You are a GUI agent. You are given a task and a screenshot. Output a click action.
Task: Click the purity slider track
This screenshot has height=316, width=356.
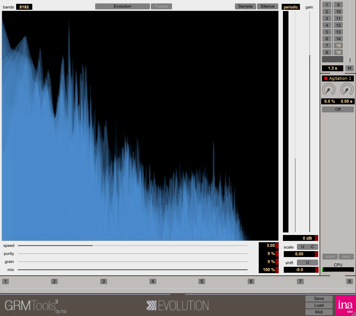[133, 254]
